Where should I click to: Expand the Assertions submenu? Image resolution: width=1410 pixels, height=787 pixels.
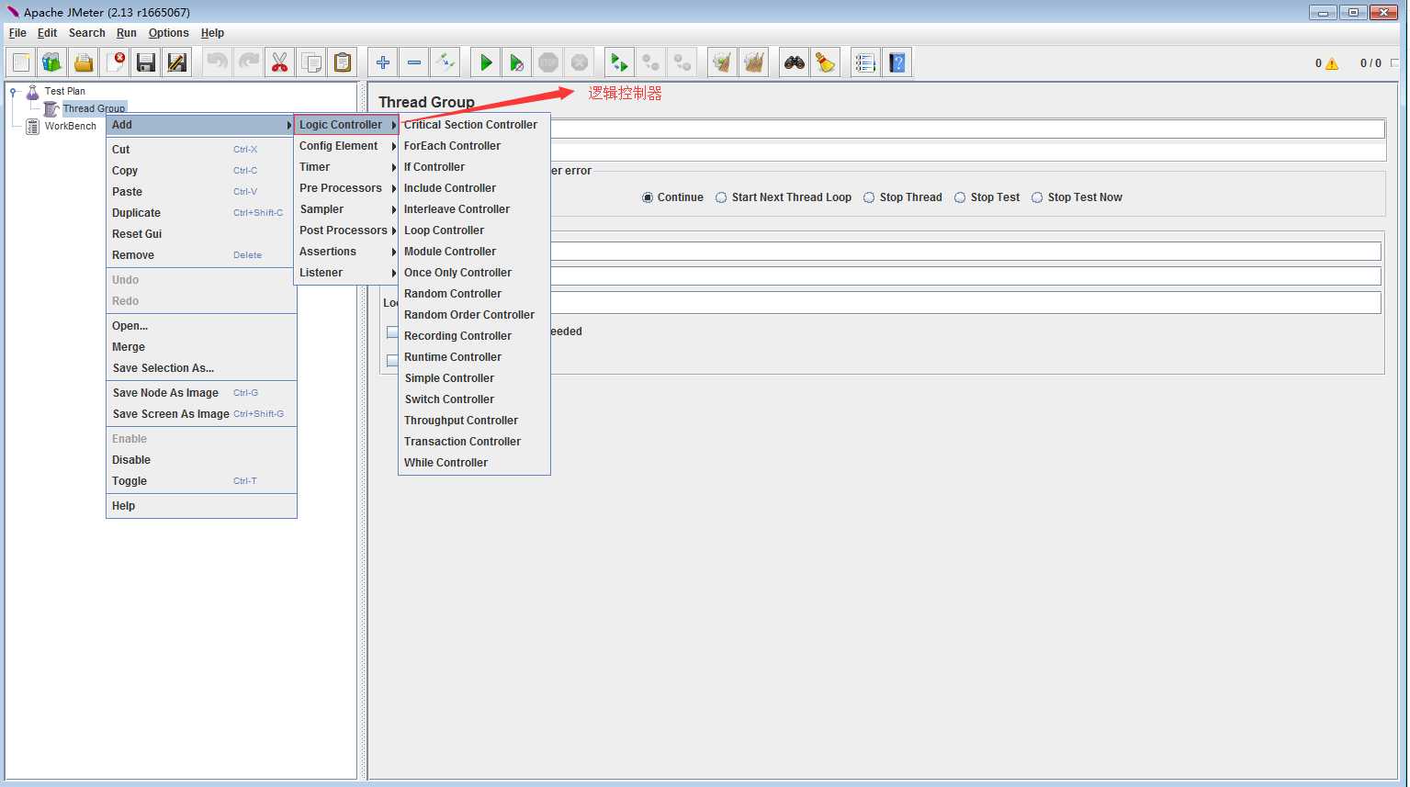click(x=346, y=252)
